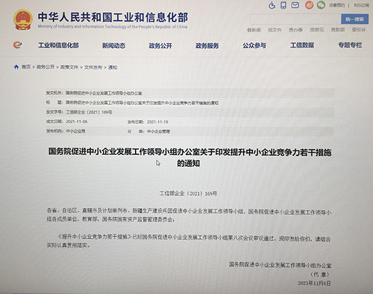Click the 统一搜索 search button
Viewport: 373px width, 294px height.
tap(355, 19)
